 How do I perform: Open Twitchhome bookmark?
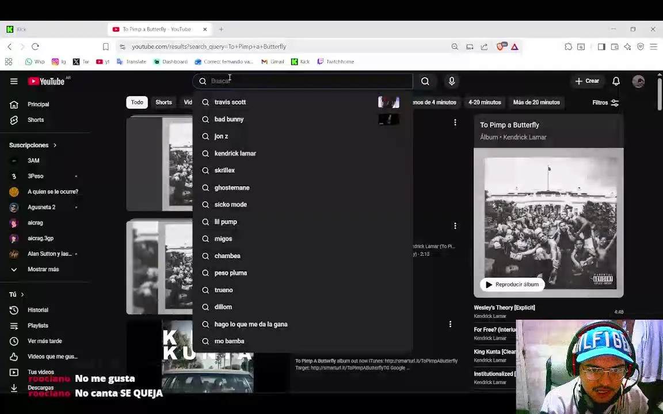(336, 62)
